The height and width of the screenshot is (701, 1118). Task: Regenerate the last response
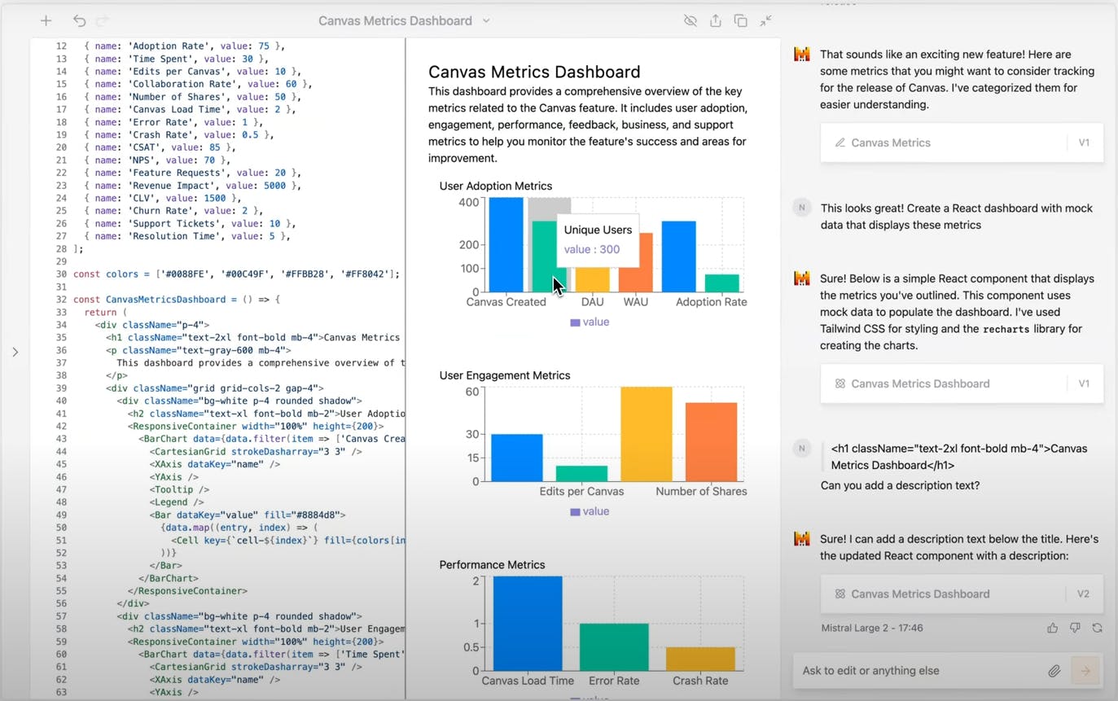click(x=1097, y=628)
